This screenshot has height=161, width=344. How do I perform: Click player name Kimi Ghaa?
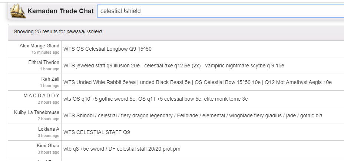coord(48,146)
